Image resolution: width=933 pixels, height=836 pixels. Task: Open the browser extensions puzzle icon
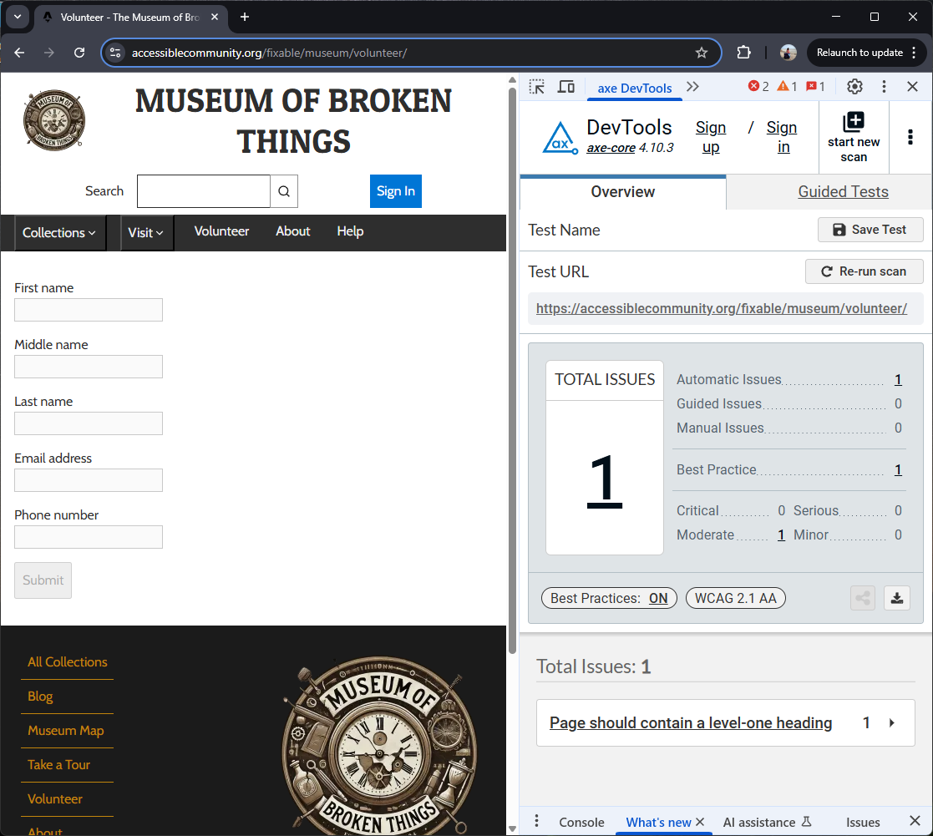(x=743, y=53)
